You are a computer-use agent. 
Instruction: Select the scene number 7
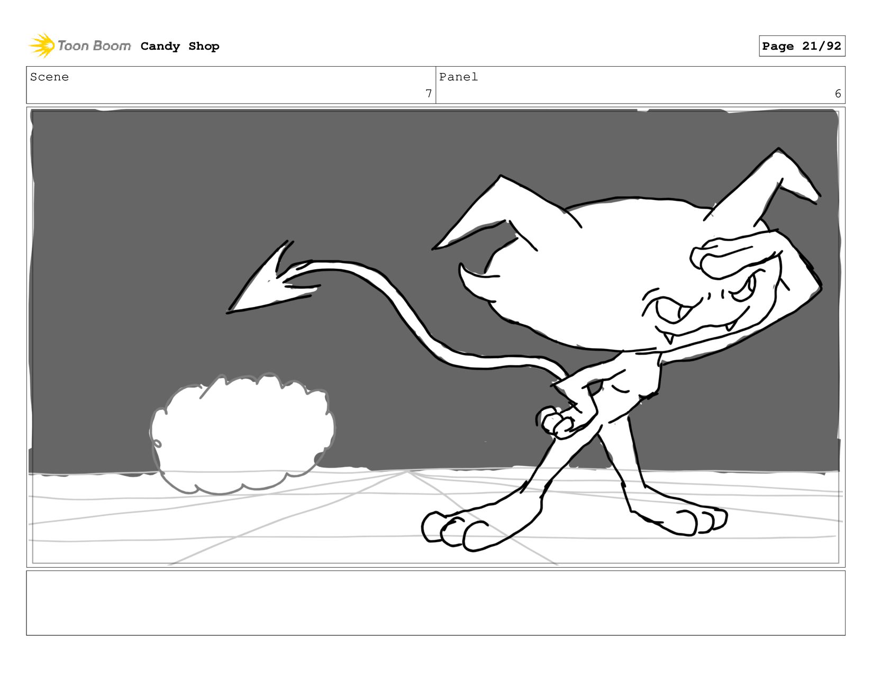429,94
